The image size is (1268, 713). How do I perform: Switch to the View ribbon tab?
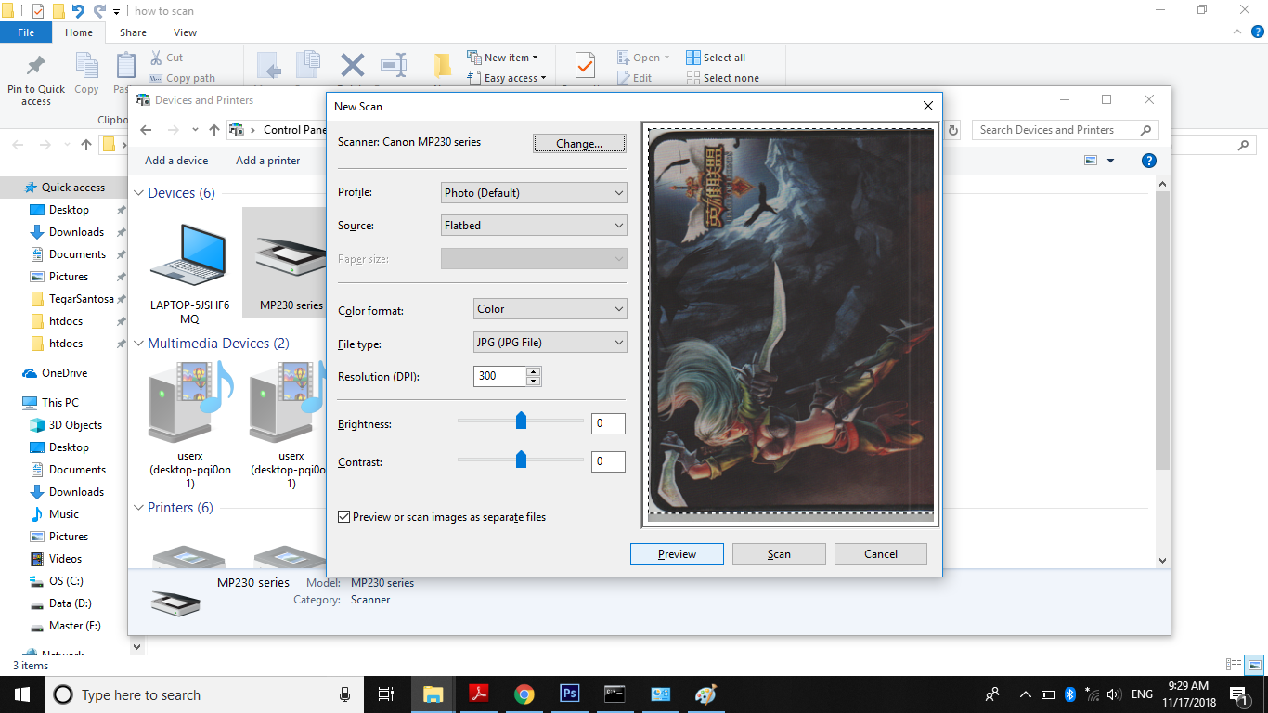[185, 32]
